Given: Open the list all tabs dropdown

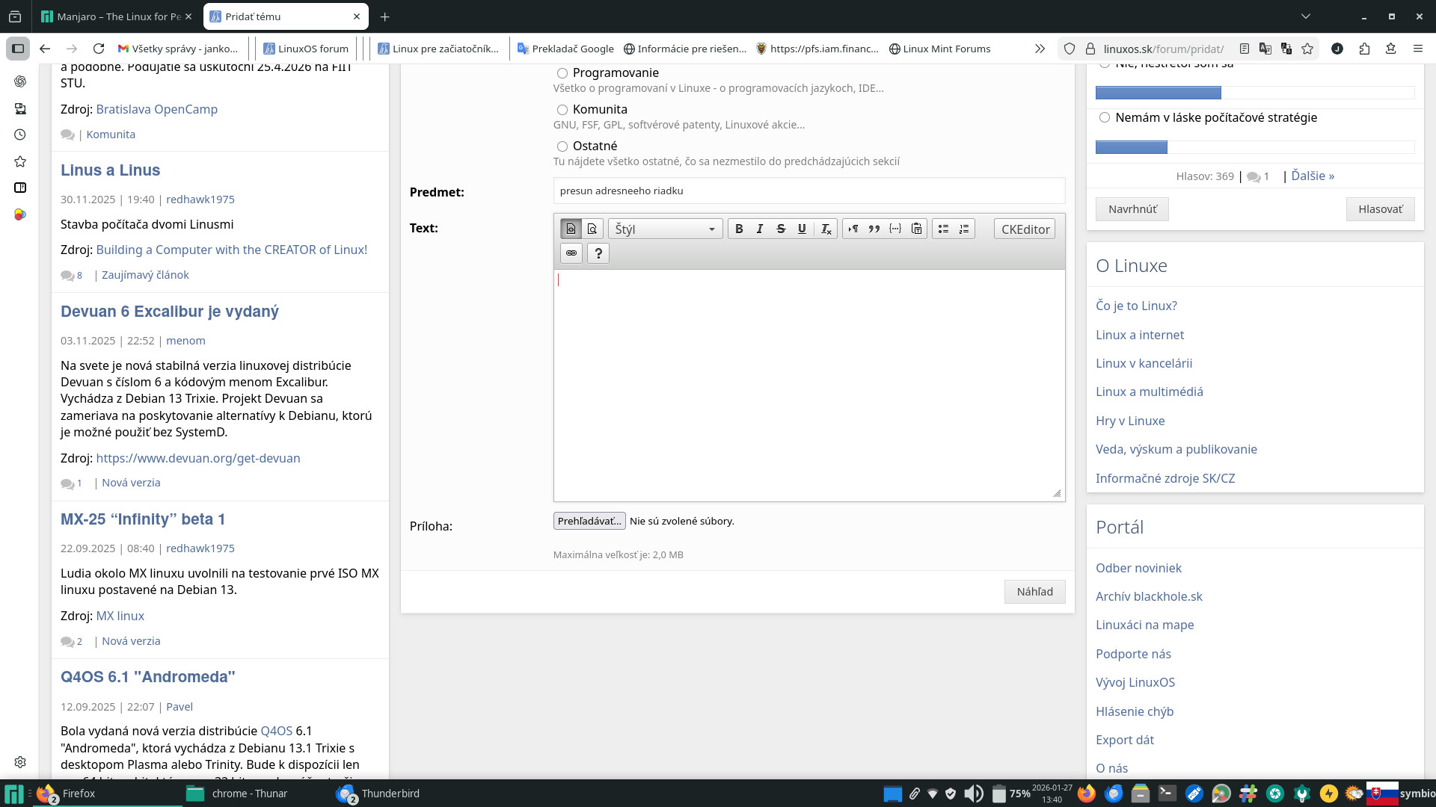Looking at the screenshot, I should (x=1305, y=16).
